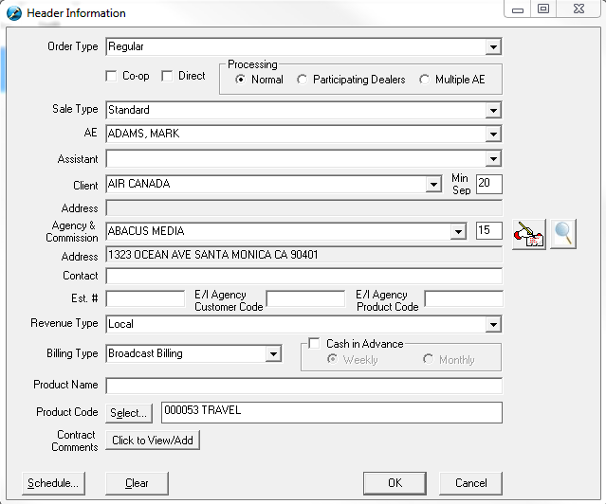
Task: Click the Header Information title bar globe icon
Action: pos(14,13)
